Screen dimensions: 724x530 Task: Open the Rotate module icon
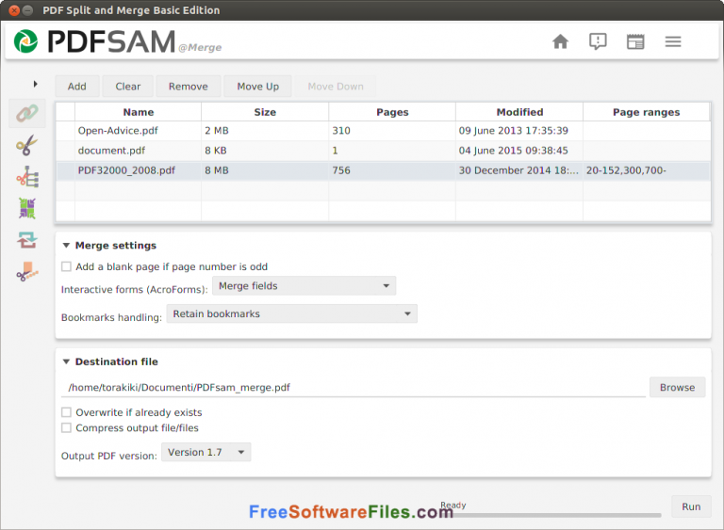point(27,240)
